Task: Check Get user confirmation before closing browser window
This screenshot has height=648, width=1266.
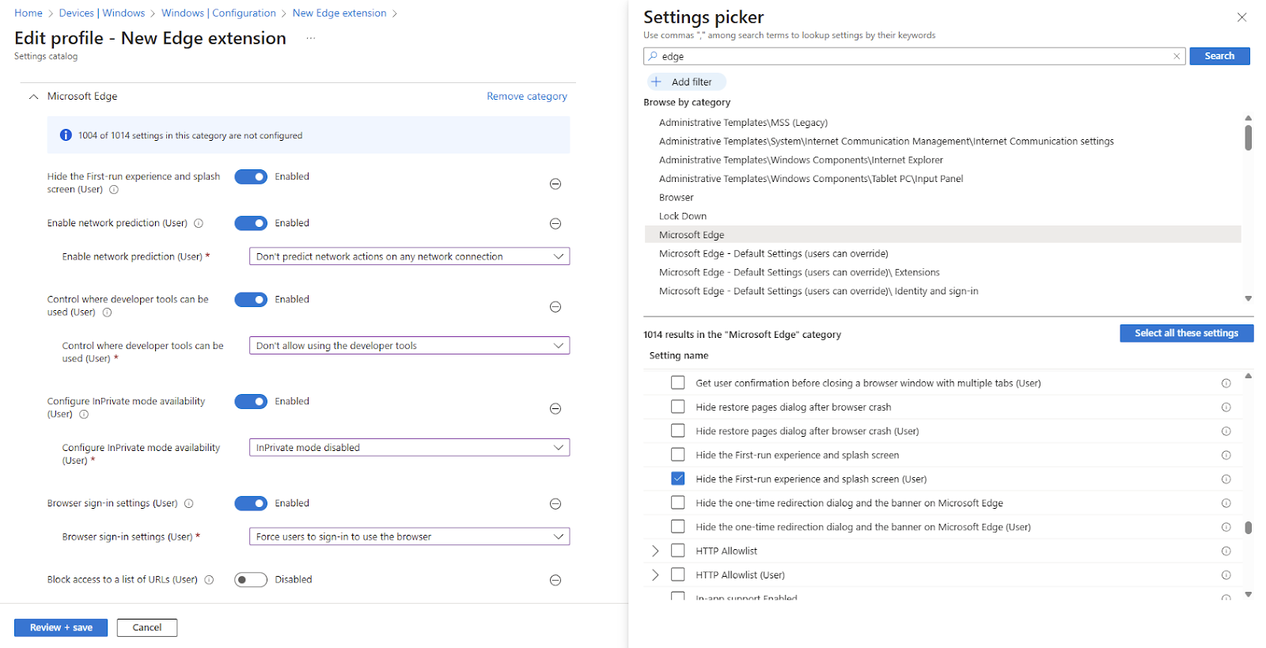Action: [x=678, y=383]
